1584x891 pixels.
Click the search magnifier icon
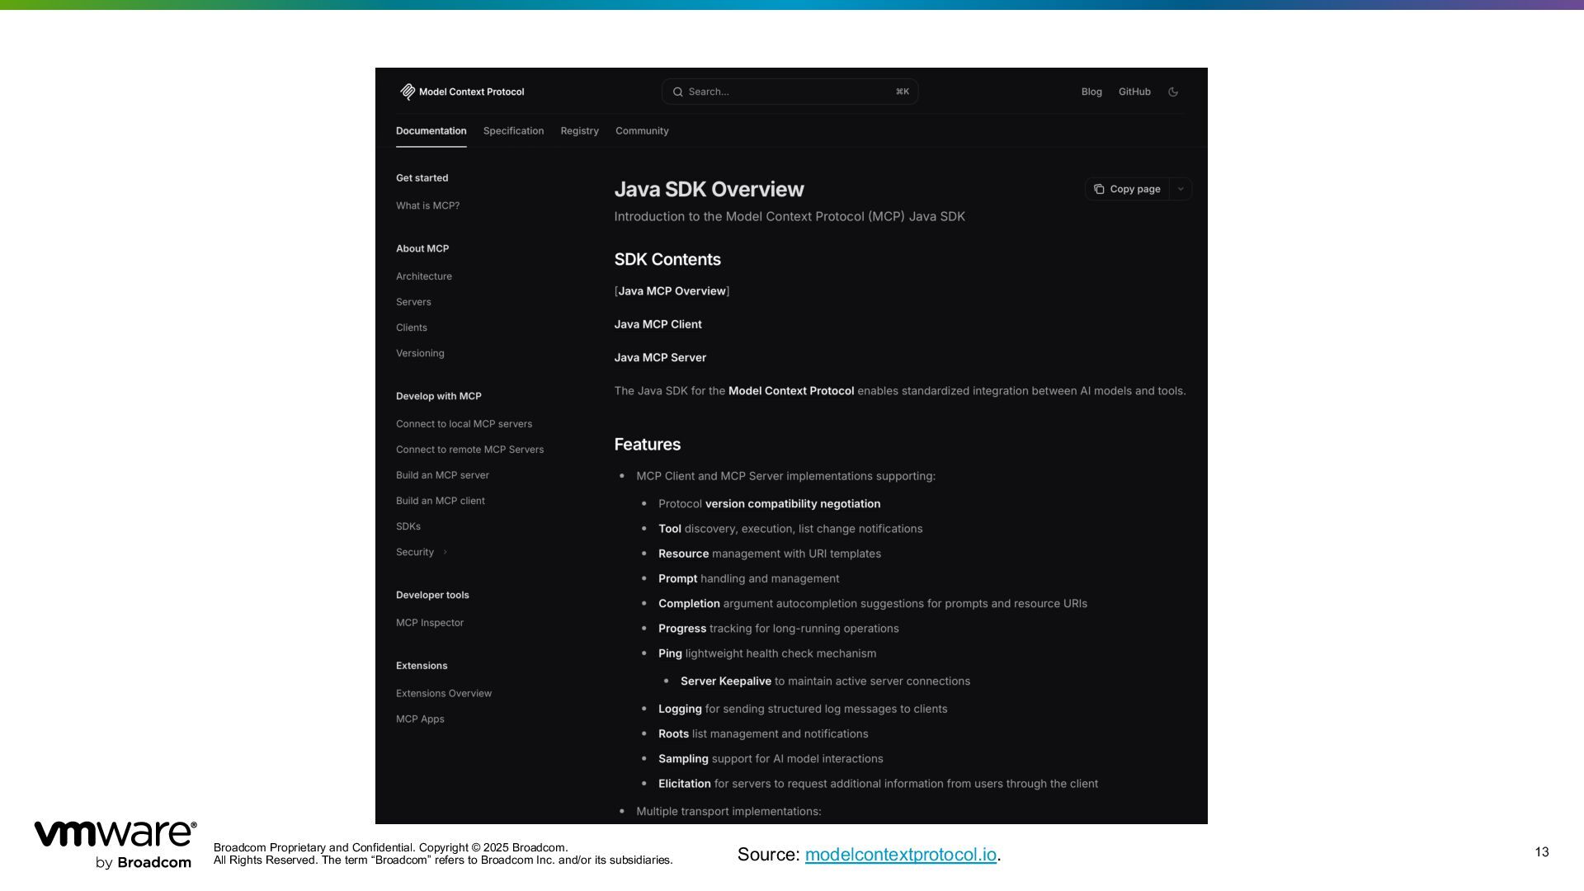[x=677, y=92]
